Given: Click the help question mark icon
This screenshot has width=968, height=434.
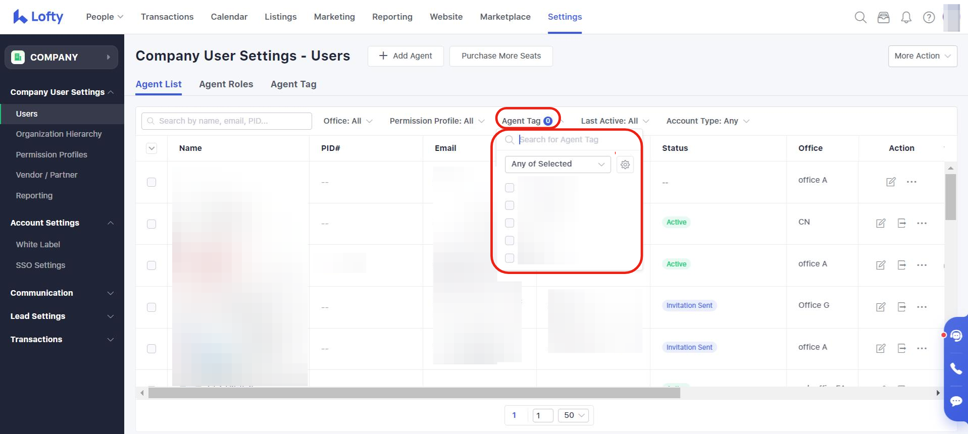Looking at the screenshot, I should [x=929, y=18].
